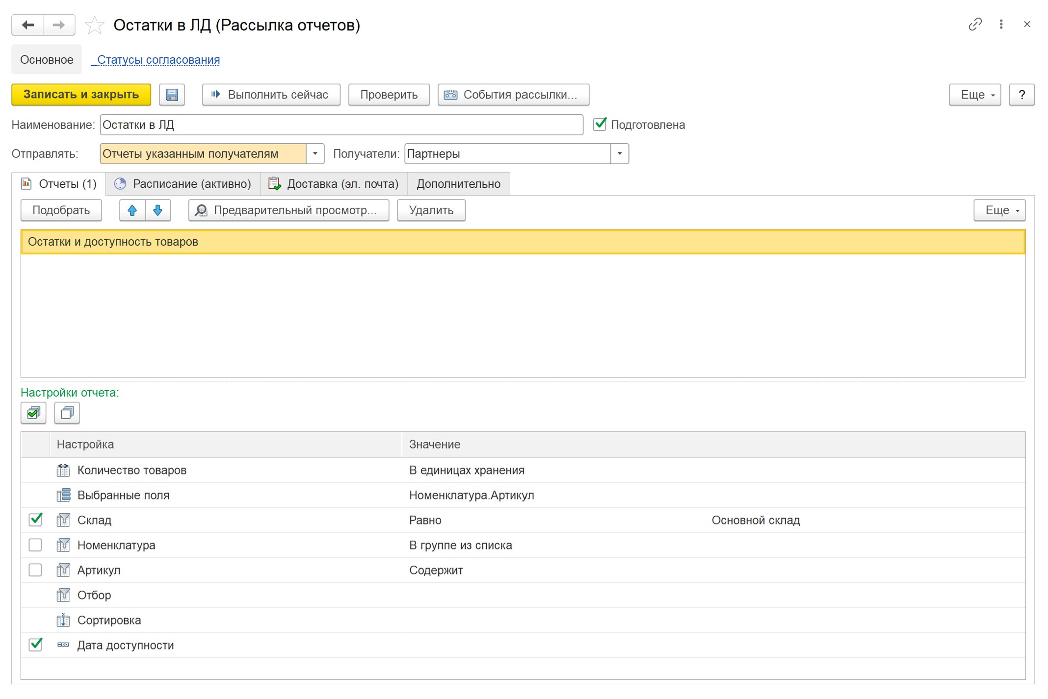Get link to this object icon
The height and width of the screenshot is (699, 1048).
[x=974, y=24]
